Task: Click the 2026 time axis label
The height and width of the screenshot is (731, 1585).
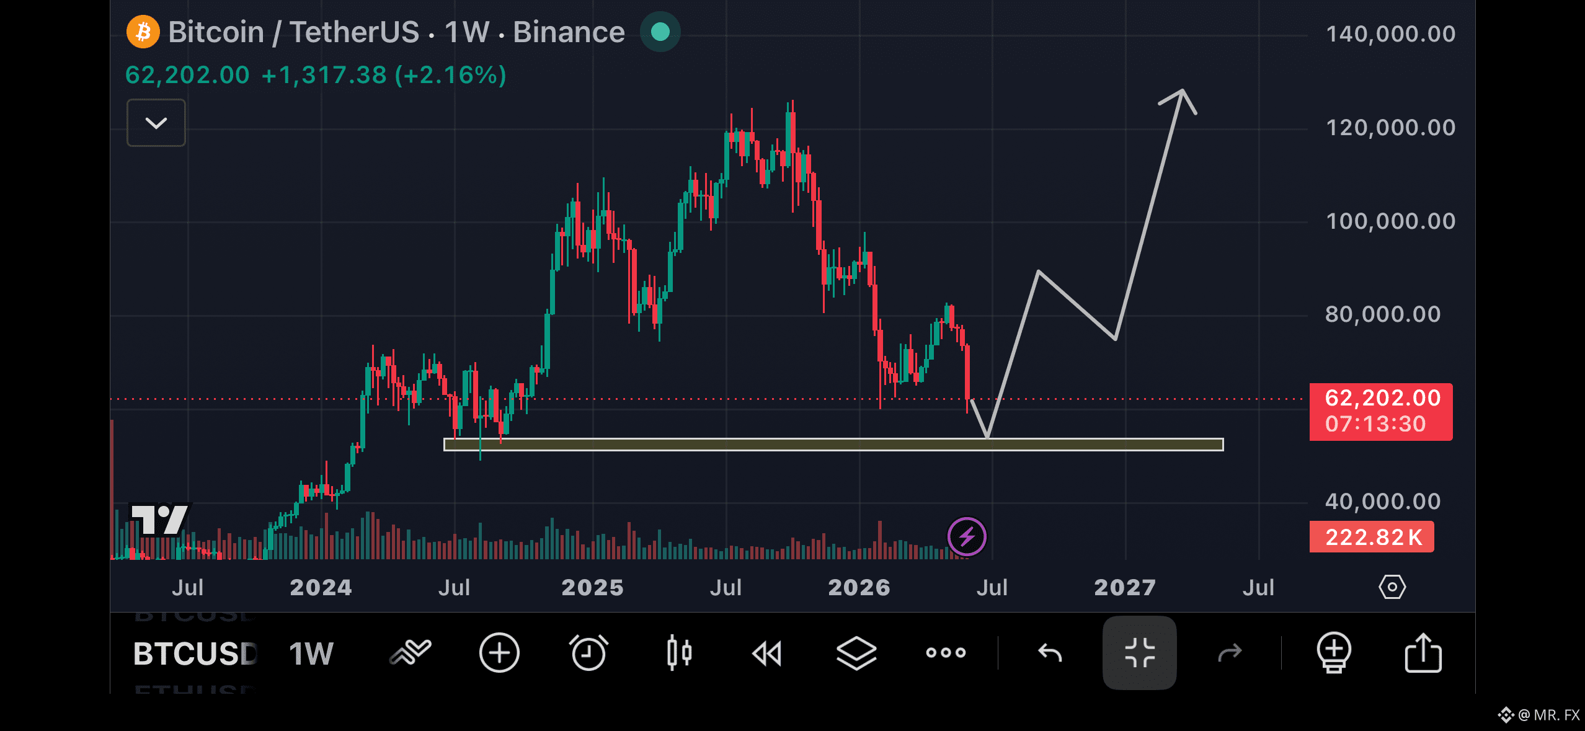Action: click(859, 587)
